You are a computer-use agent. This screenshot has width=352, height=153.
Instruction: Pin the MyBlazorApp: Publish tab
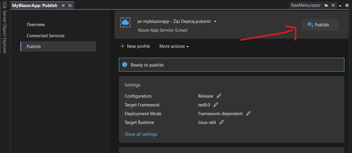(x=63, y=5)
